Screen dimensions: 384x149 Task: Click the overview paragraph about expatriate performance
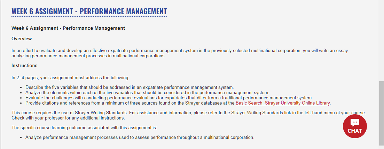(x=180, y=53)
